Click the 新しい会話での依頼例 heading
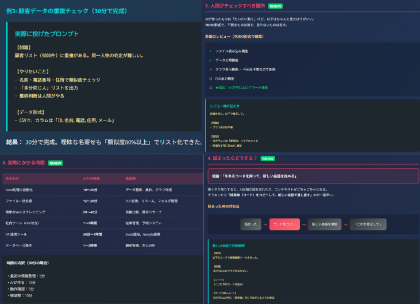 click(x=228, y=245)
